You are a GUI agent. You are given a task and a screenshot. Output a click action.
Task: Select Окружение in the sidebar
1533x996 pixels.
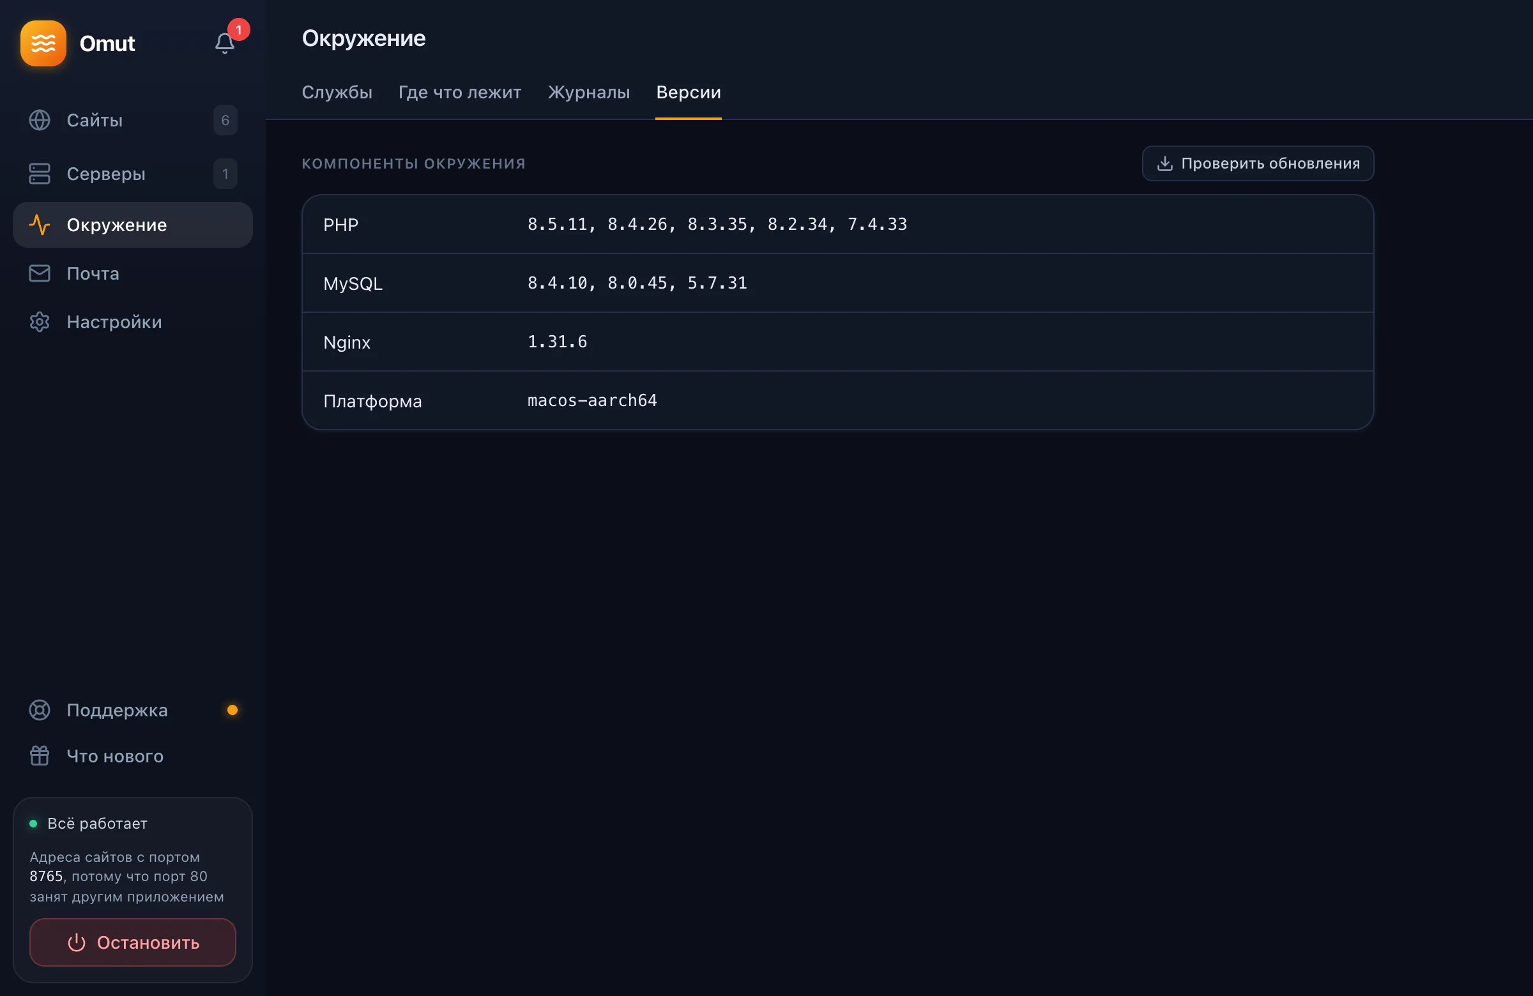tap(133, 225)
